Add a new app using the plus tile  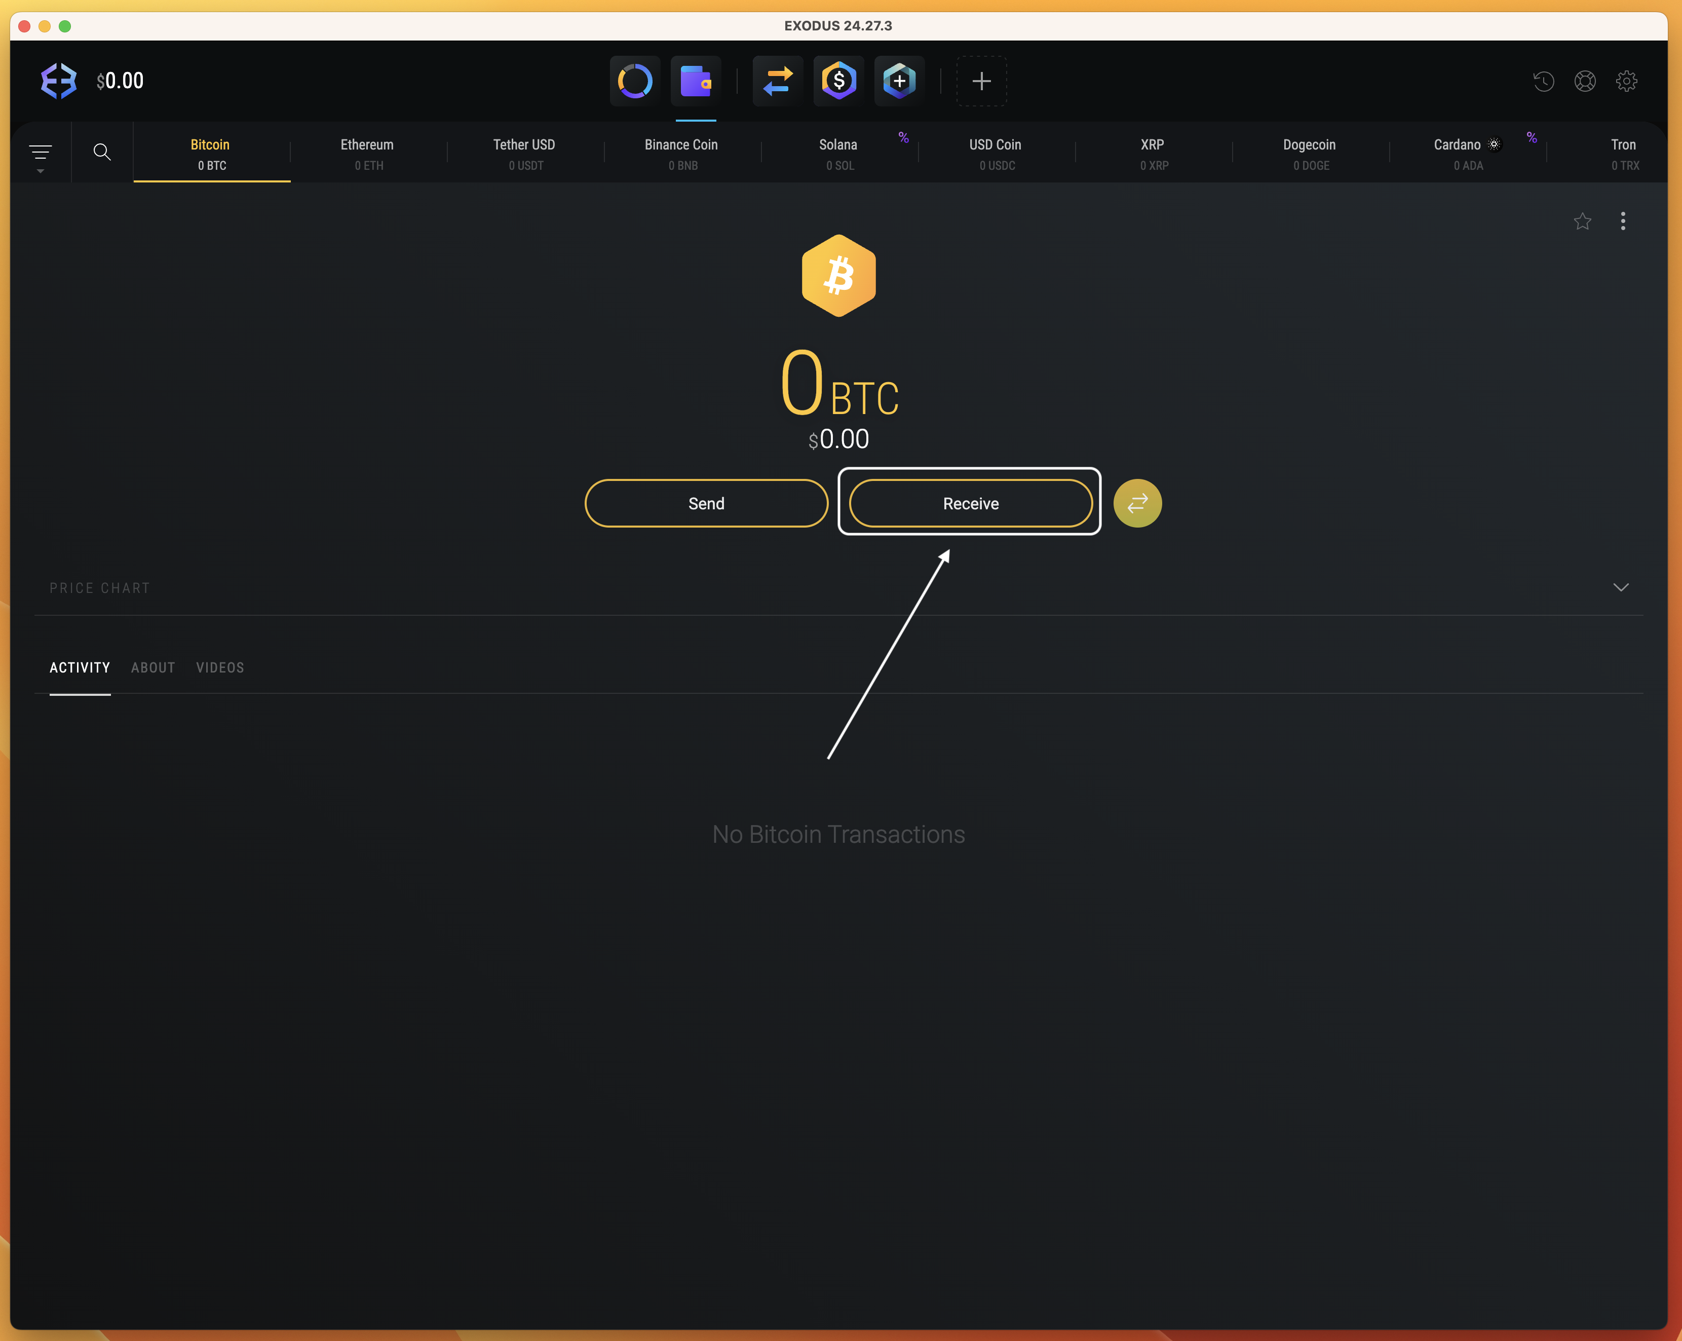[981, 81]
